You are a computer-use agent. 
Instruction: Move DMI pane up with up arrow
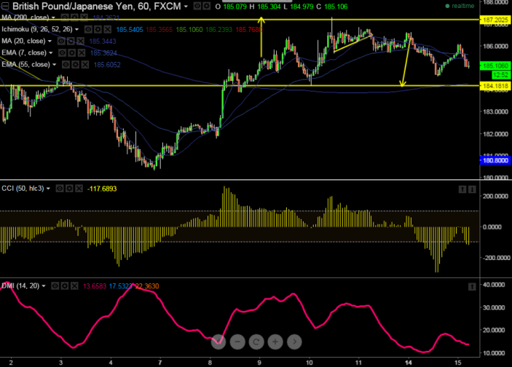tap(472, 287)
